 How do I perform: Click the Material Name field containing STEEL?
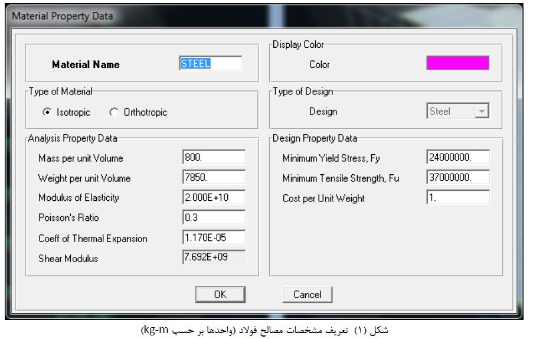tap(211, 63)
